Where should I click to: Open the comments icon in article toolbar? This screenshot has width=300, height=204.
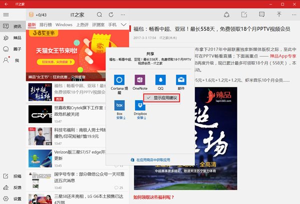[261, 14]
